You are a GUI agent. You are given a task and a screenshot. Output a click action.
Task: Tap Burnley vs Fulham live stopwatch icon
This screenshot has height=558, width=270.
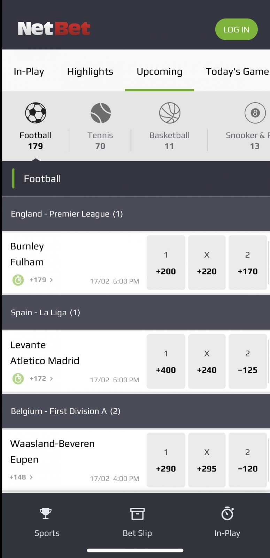[x=18, y=280]
